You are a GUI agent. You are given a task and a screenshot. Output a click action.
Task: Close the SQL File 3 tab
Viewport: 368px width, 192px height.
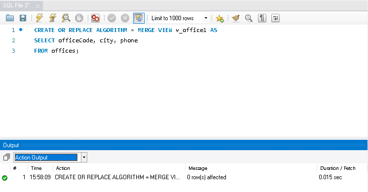point(37,6)
